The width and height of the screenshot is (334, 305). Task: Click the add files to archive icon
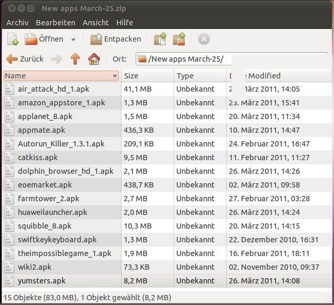(159, 39)
